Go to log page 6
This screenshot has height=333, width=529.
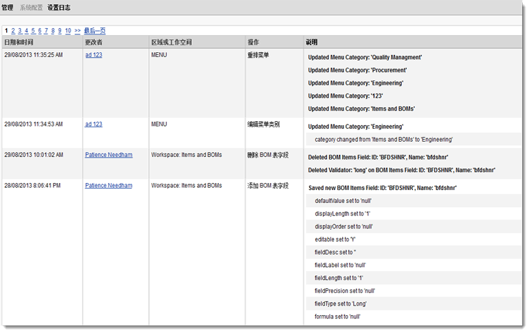[x=39, y=31]
